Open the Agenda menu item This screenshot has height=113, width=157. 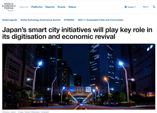[x=24, y=7]
